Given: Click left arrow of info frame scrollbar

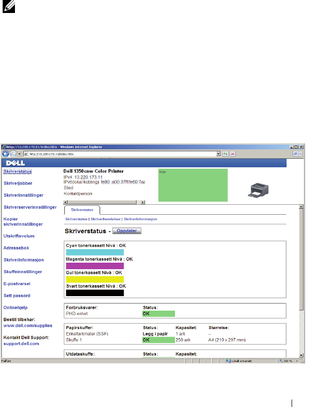Looking at the screenshot, I should pos(66,202).
